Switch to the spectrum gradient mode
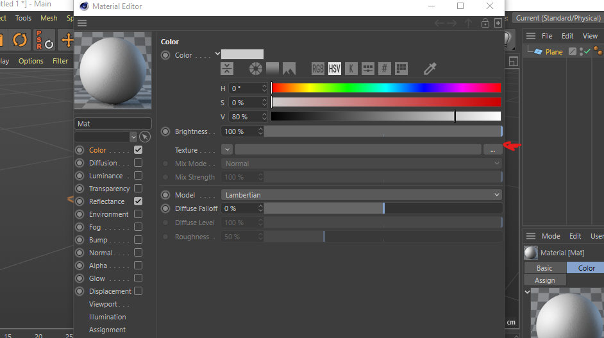This screenshot has height=338, width=604. pos(273,69)
